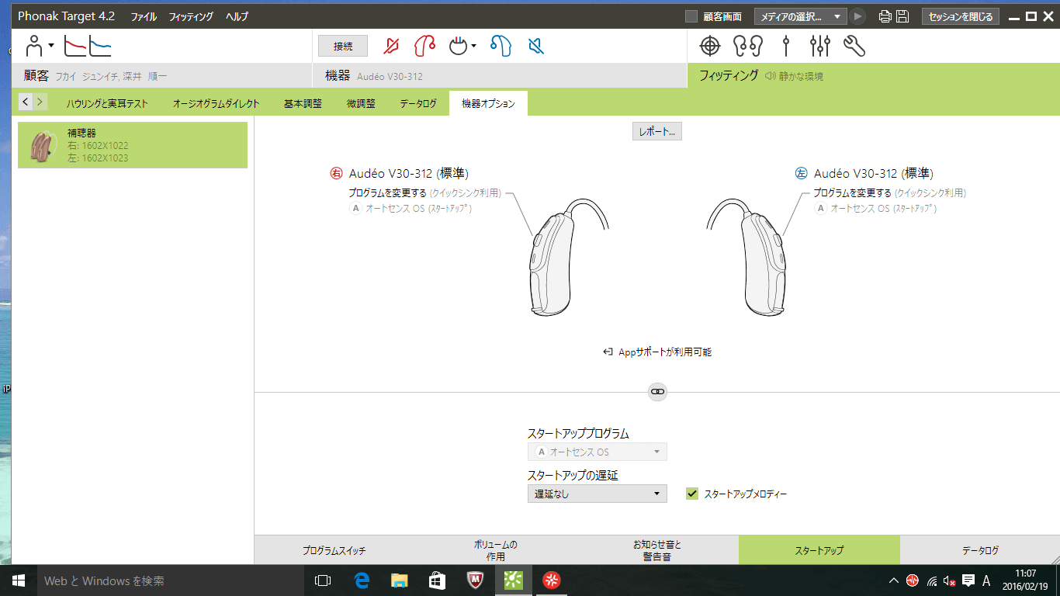Click the single slider global tuning icon

pyautogui.click(x=786, y=47)
